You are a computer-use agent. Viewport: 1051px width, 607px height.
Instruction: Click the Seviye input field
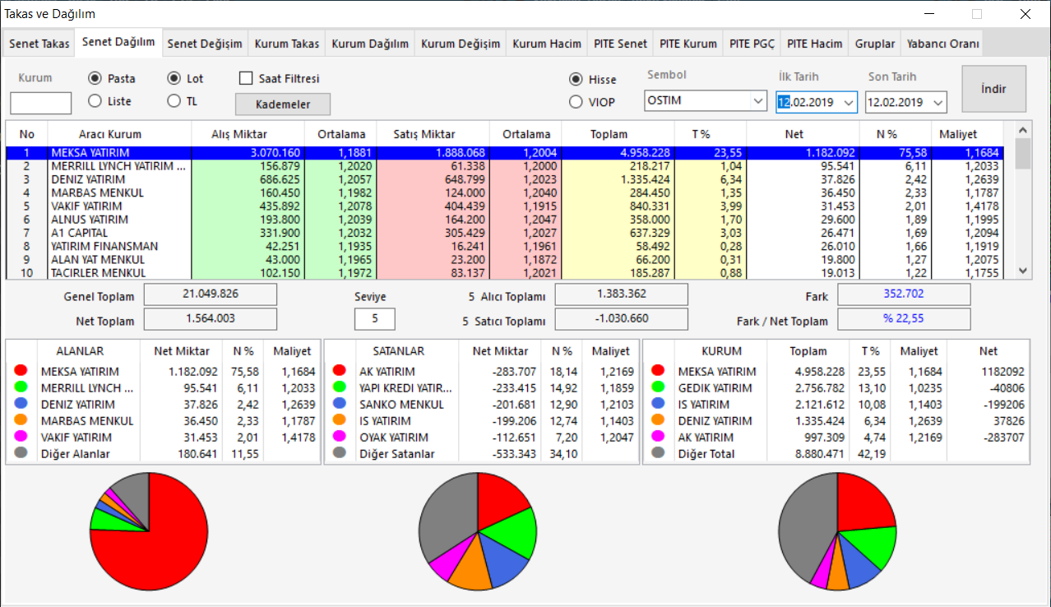pos(375,318)
